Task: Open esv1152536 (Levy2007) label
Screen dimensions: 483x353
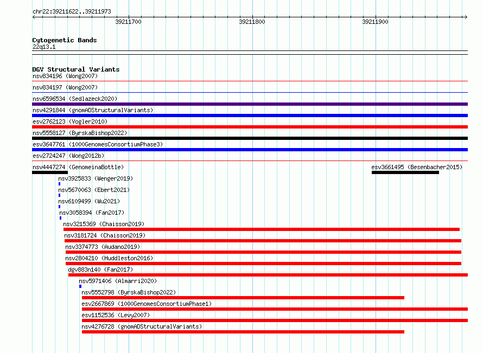Action: [x=116, y=315]
